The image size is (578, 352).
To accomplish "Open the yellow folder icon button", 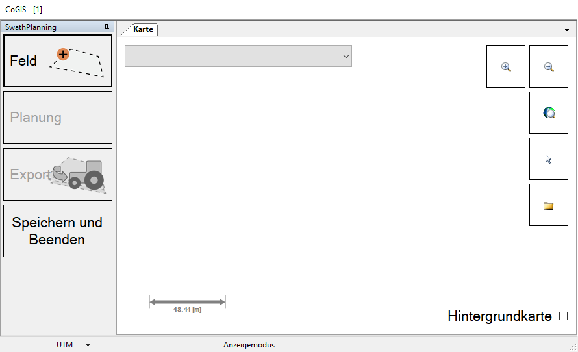I will (x=549, y=206).
